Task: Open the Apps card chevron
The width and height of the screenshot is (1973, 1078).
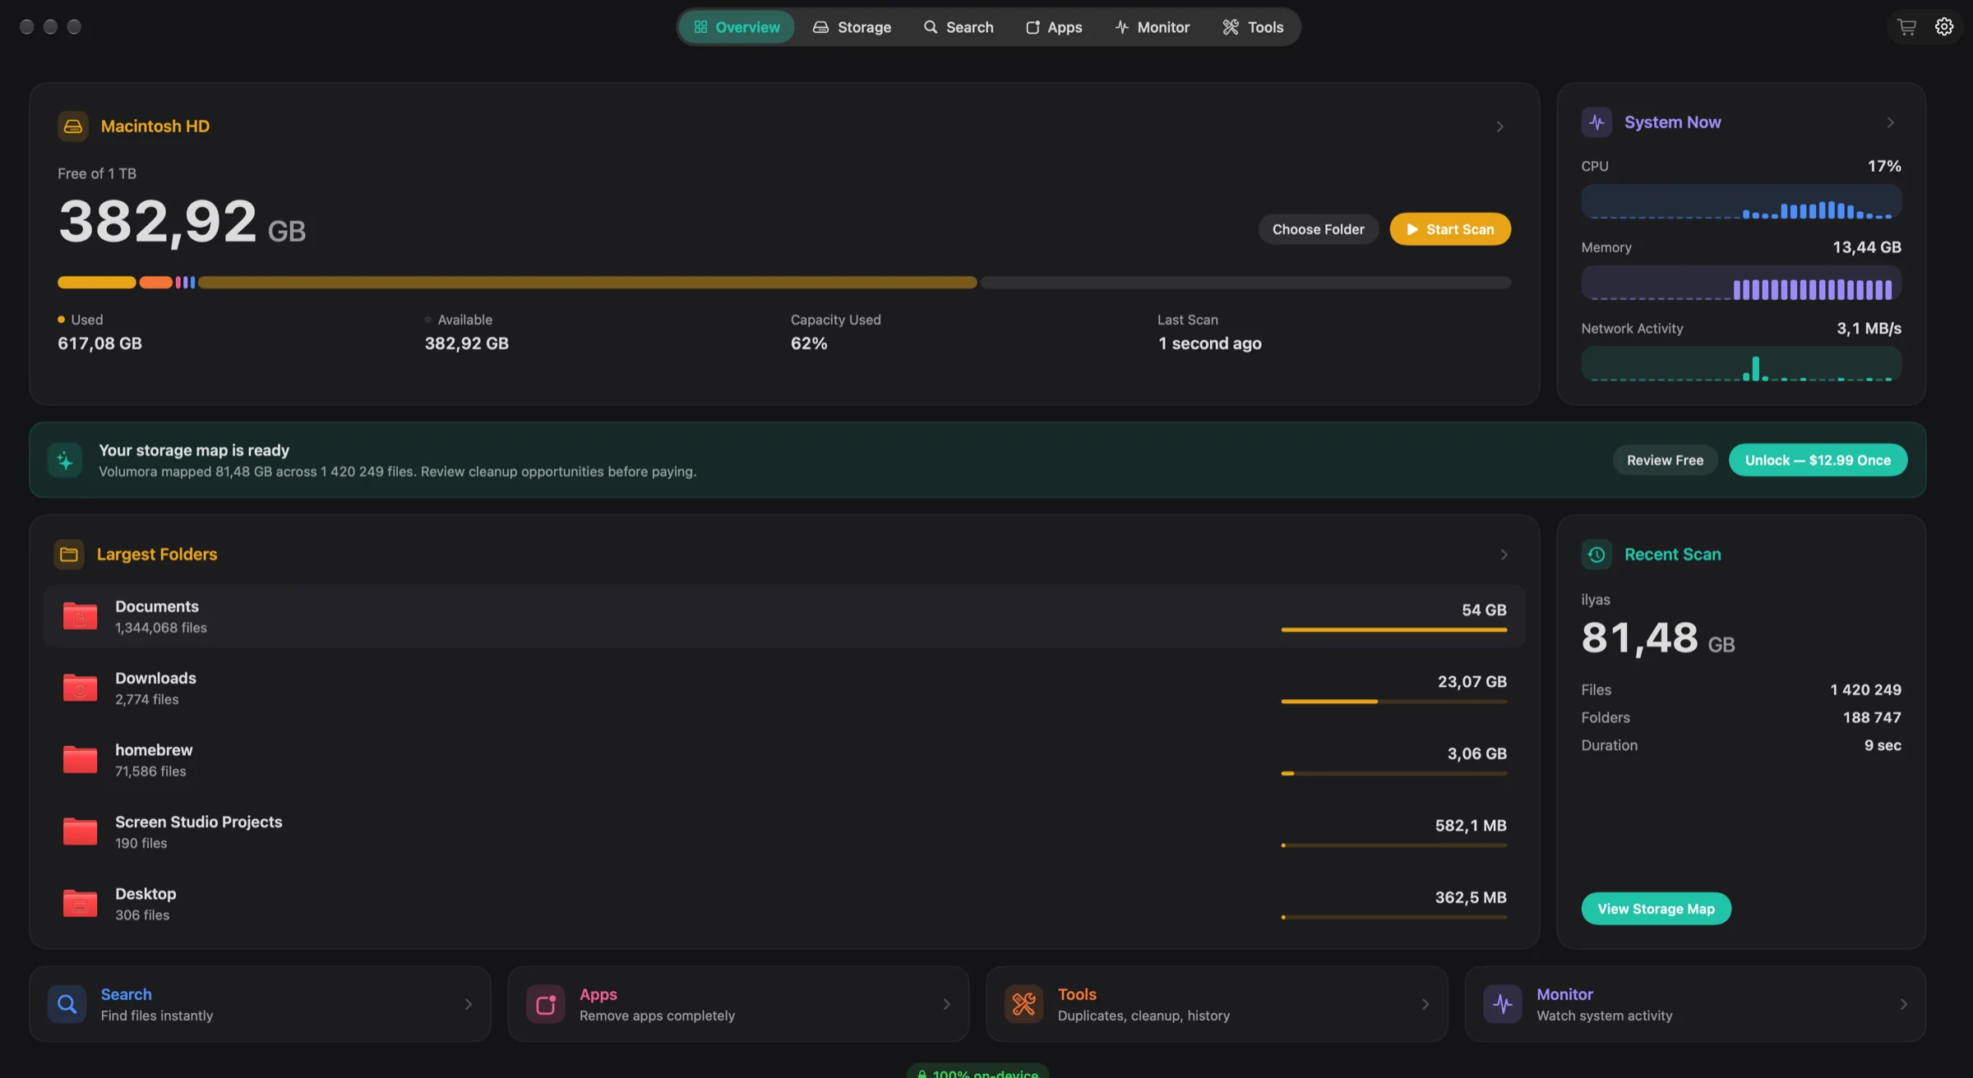Action: (947, 1004)
